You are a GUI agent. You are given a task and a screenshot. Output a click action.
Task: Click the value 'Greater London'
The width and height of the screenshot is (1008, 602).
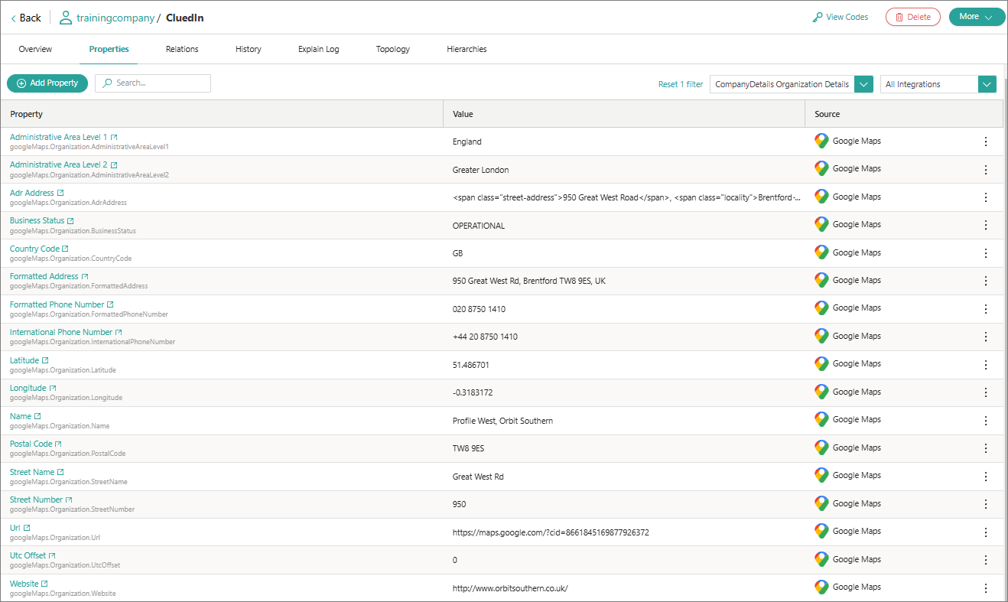[480, 170]
